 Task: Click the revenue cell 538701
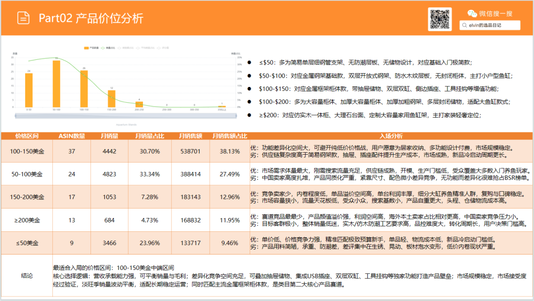tap(190, 151)
